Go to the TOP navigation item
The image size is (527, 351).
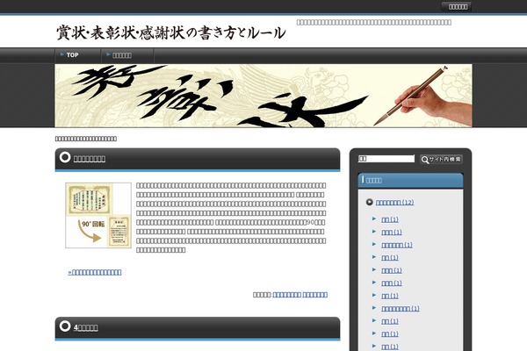tap(72, 55)
